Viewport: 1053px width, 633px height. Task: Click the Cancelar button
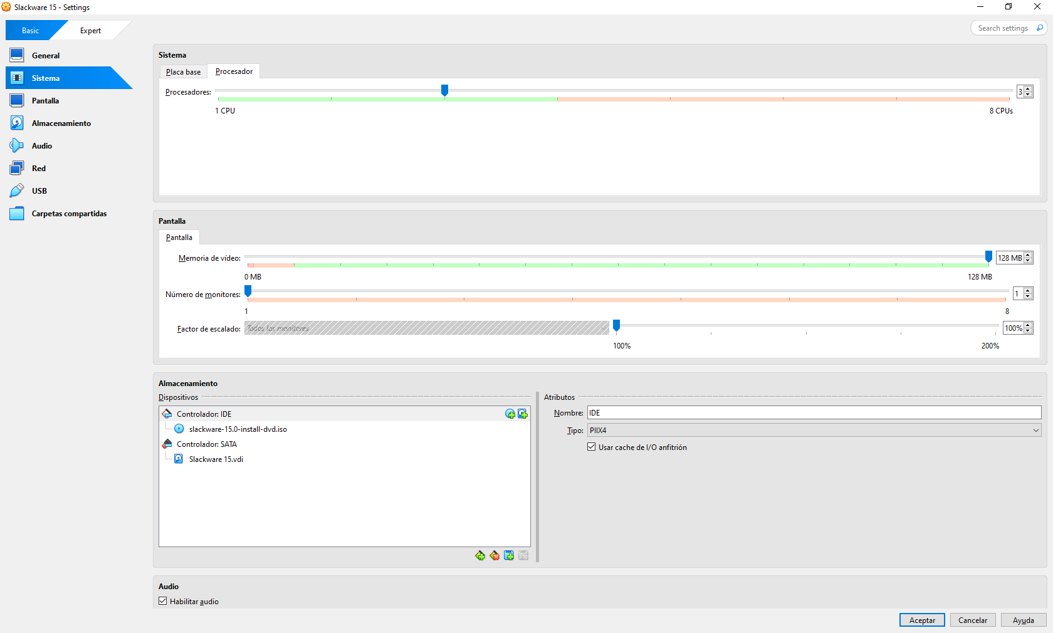[x=973, y=620]
